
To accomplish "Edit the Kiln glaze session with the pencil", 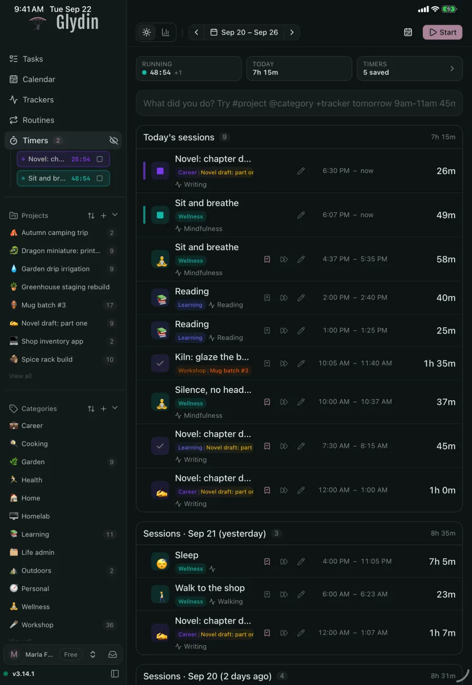I will (x=301, y=363).
